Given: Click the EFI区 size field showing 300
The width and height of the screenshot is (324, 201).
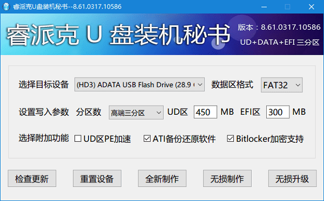Looking at the screenshot, I should 278,112.
